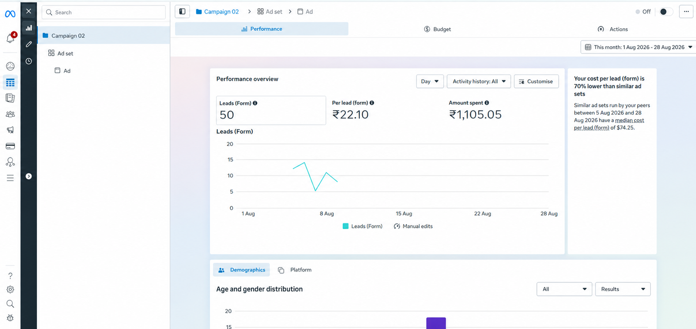Click the Leads (Form) legend color swatch

[x=345, y=226]
